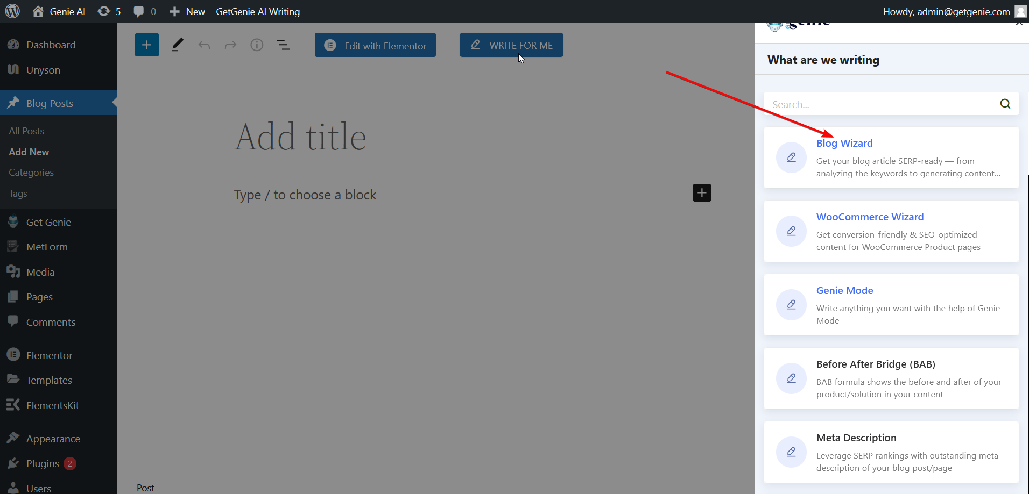Close the GetGenie sidebar panel
The height and width of the screenshot is (494, 1029).
point(1019,23)
